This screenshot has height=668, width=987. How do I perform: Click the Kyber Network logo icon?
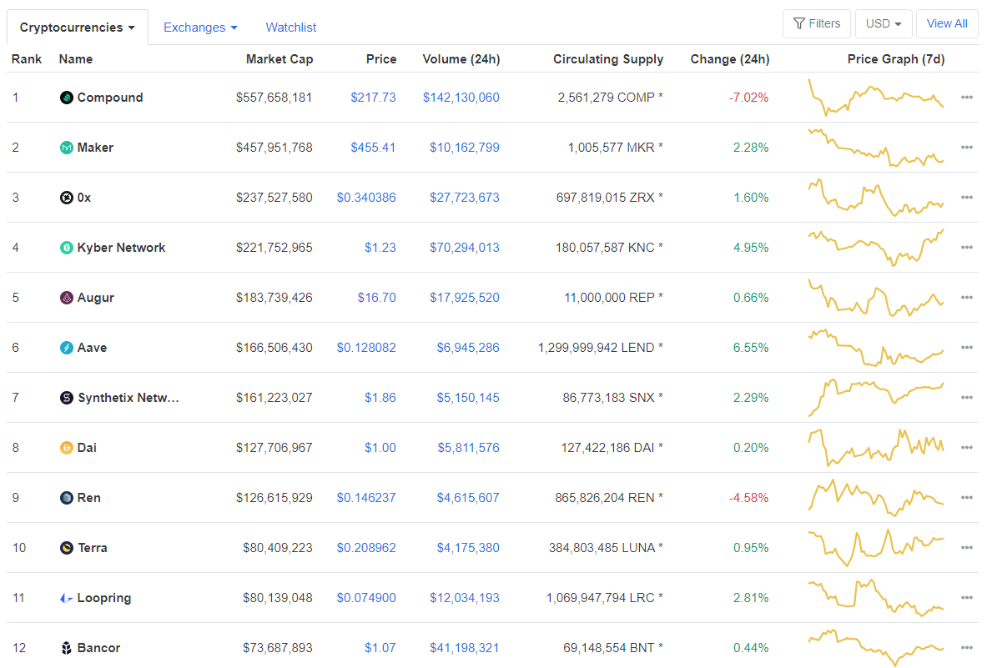coord(66,248)
